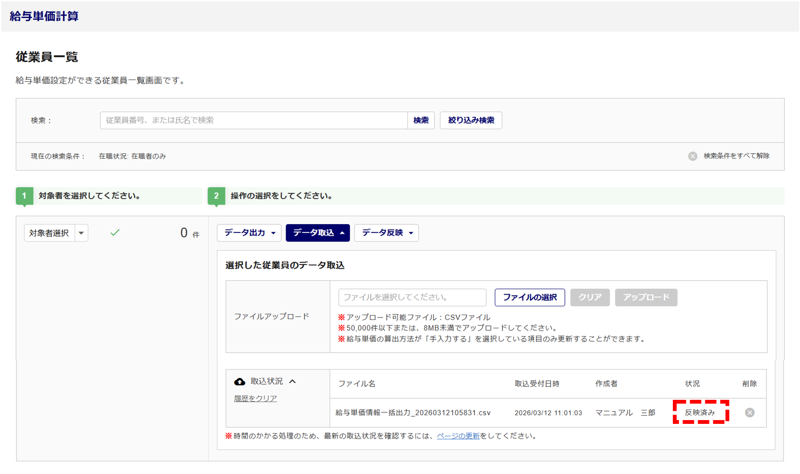This screenshot has height=474, width=800.
Task: Click the clear-all-conditions X icon
Action: click(693, 156)
